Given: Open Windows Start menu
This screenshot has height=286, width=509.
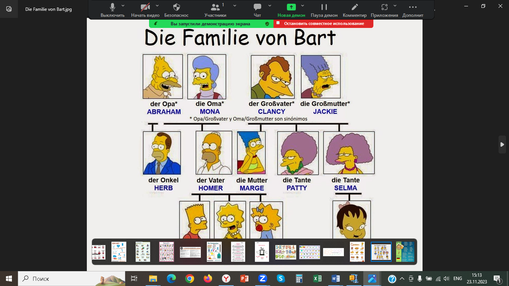Looking at the screenshot, I should point(9,278).
